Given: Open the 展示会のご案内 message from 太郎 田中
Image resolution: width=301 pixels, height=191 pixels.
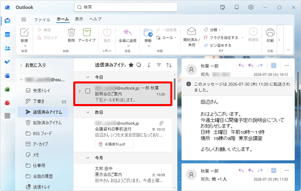Looking at the screenshot, I should (x=123, y=175).
